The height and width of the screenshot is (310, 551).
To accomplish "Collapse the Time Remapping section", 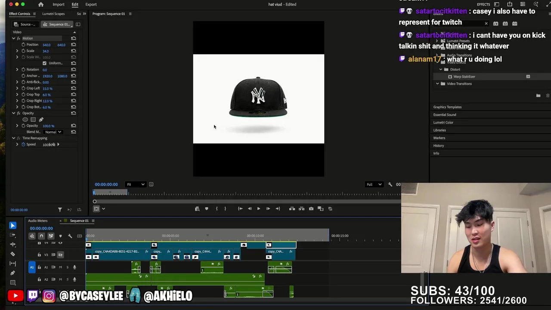I will [x=13, y=138].
